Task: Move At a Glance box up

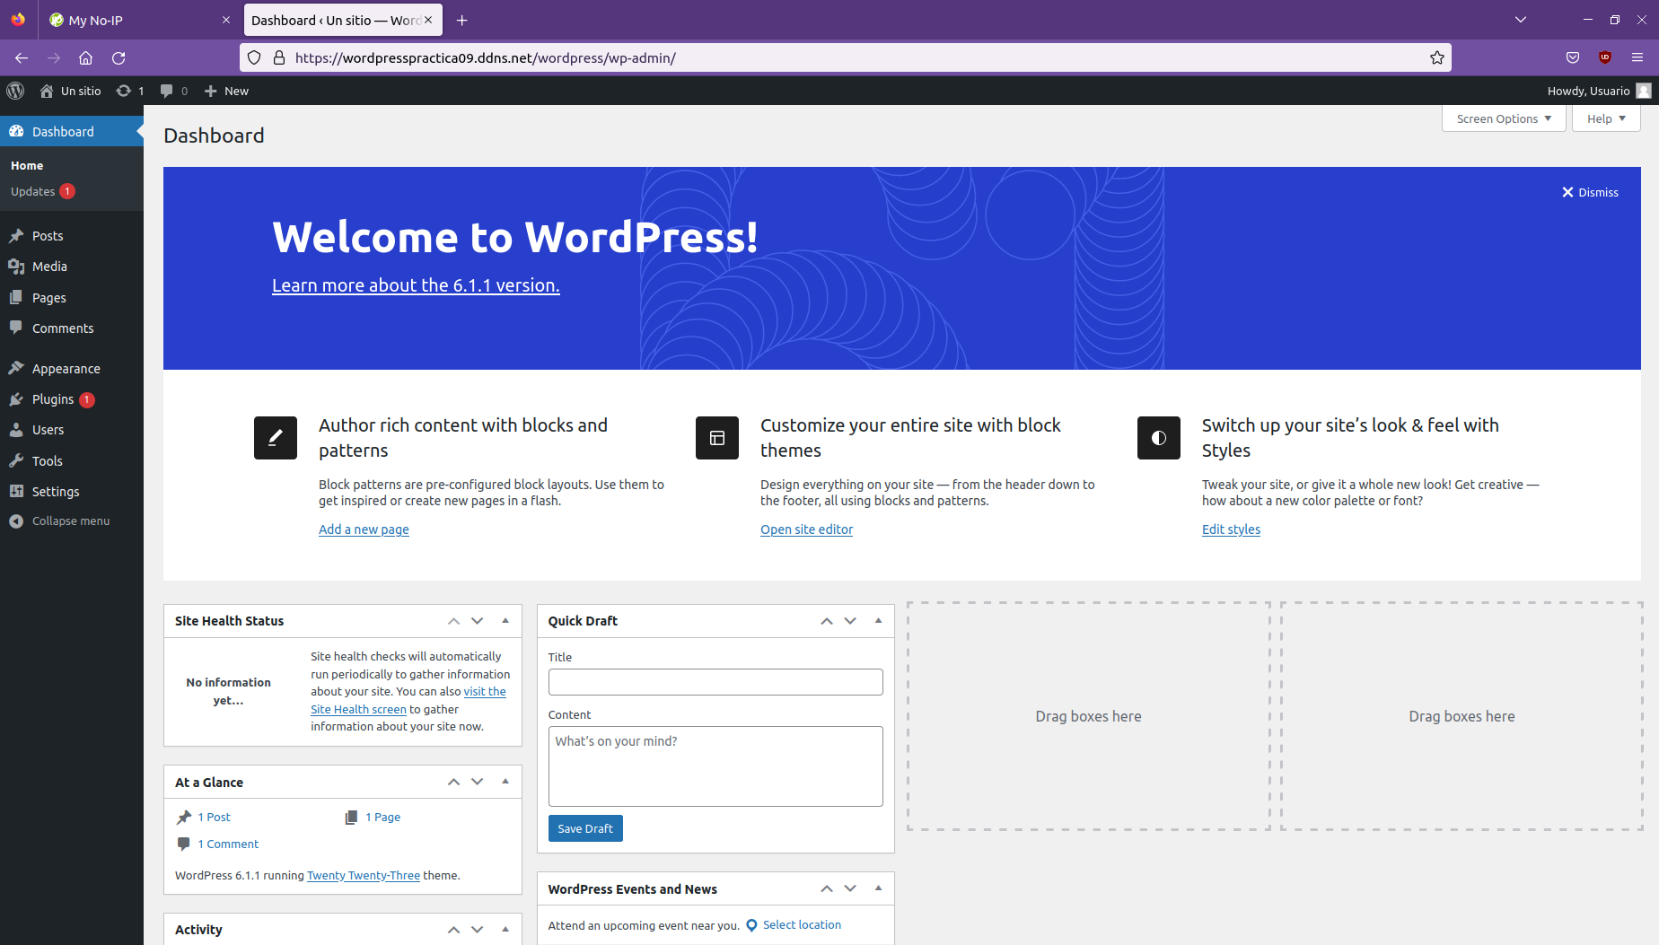Action: (x=454, y=783)
